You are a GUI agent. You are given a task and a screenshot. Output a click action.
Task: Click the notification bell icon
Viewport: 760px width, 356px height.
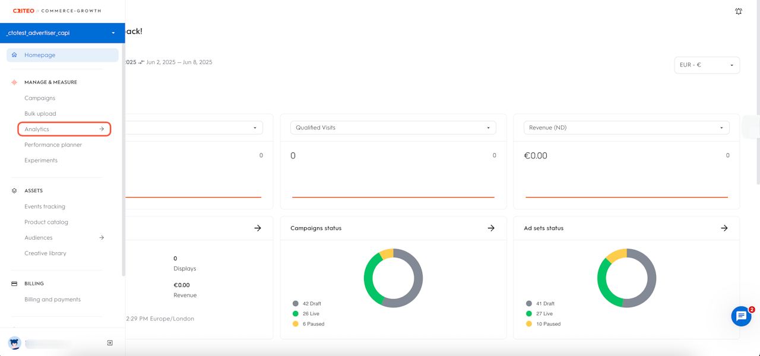coord(739,11)
